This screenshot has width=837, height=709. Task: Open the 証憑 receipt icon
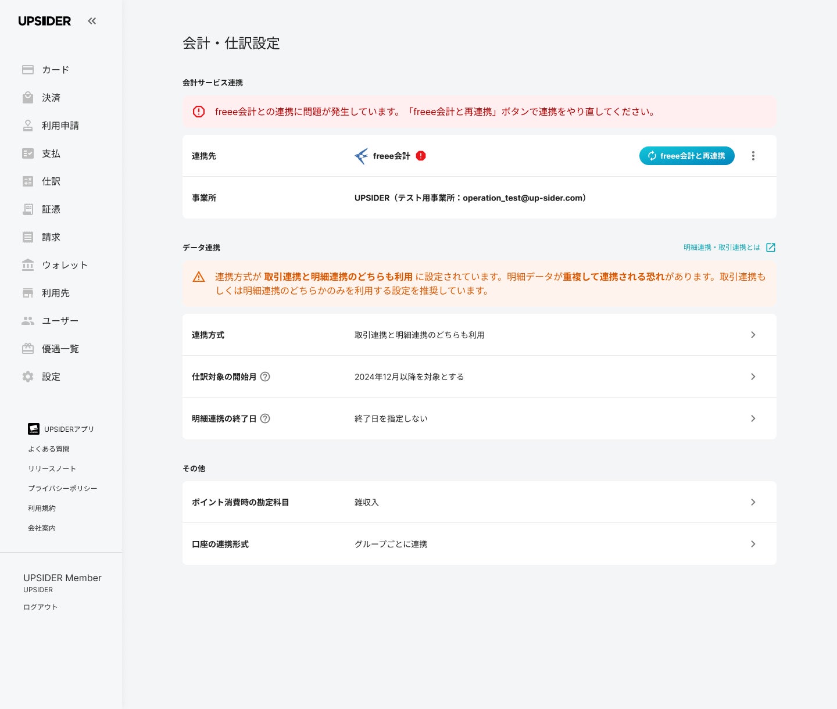(x=28, y=209)
